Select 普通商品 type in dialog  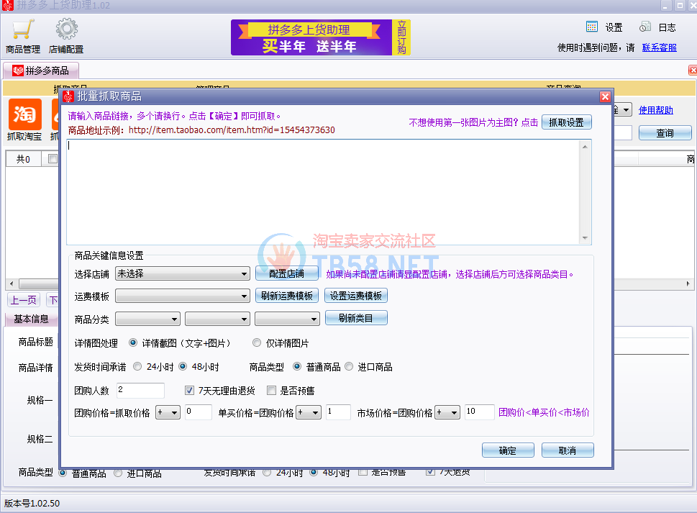click(297, 366)
